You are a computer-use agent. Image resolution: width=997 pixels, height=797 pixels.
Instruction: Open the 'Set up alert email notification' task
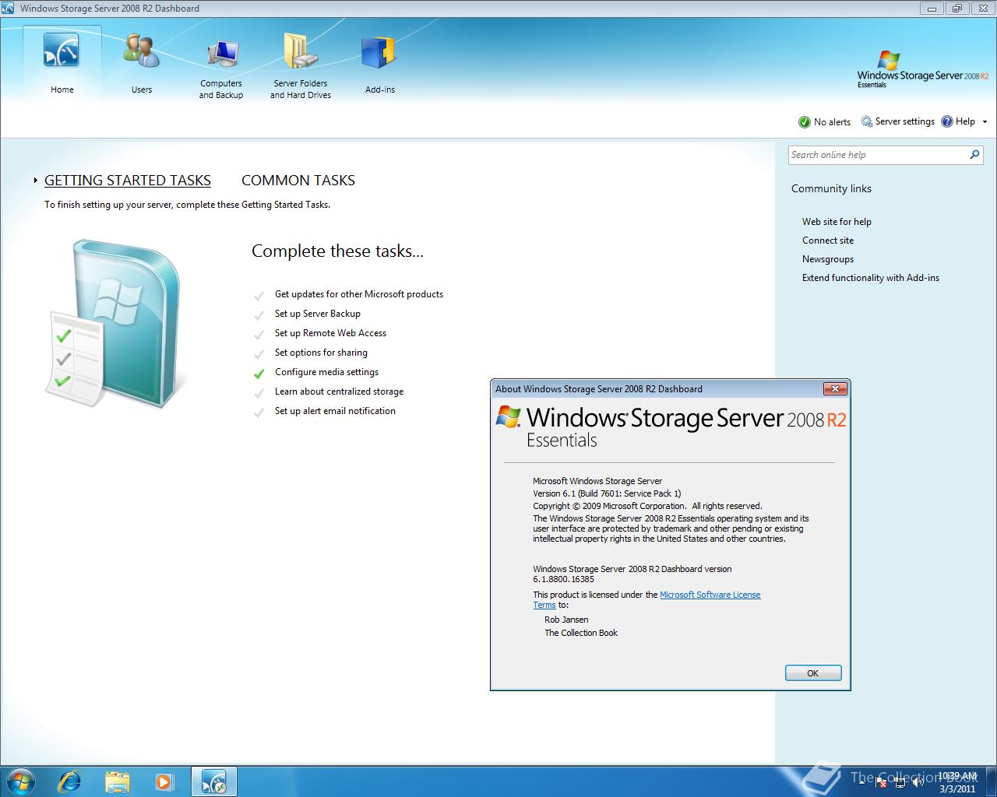[x=335, y=411]
